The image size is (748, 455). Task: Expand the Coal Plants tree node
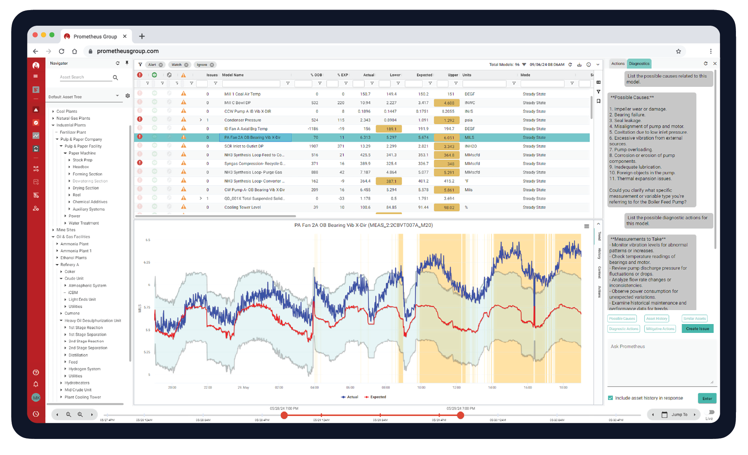pos(53,111)
